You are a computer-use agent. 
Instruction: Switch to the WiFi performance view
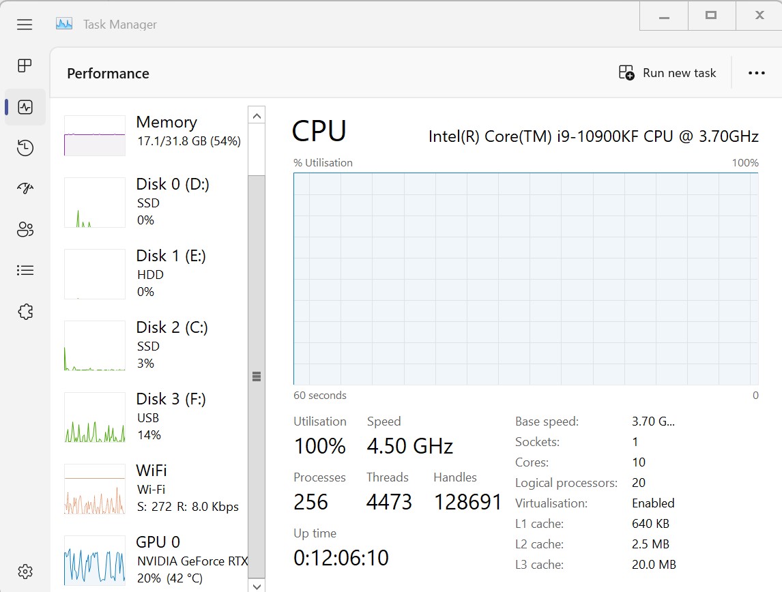coord(150,488)
